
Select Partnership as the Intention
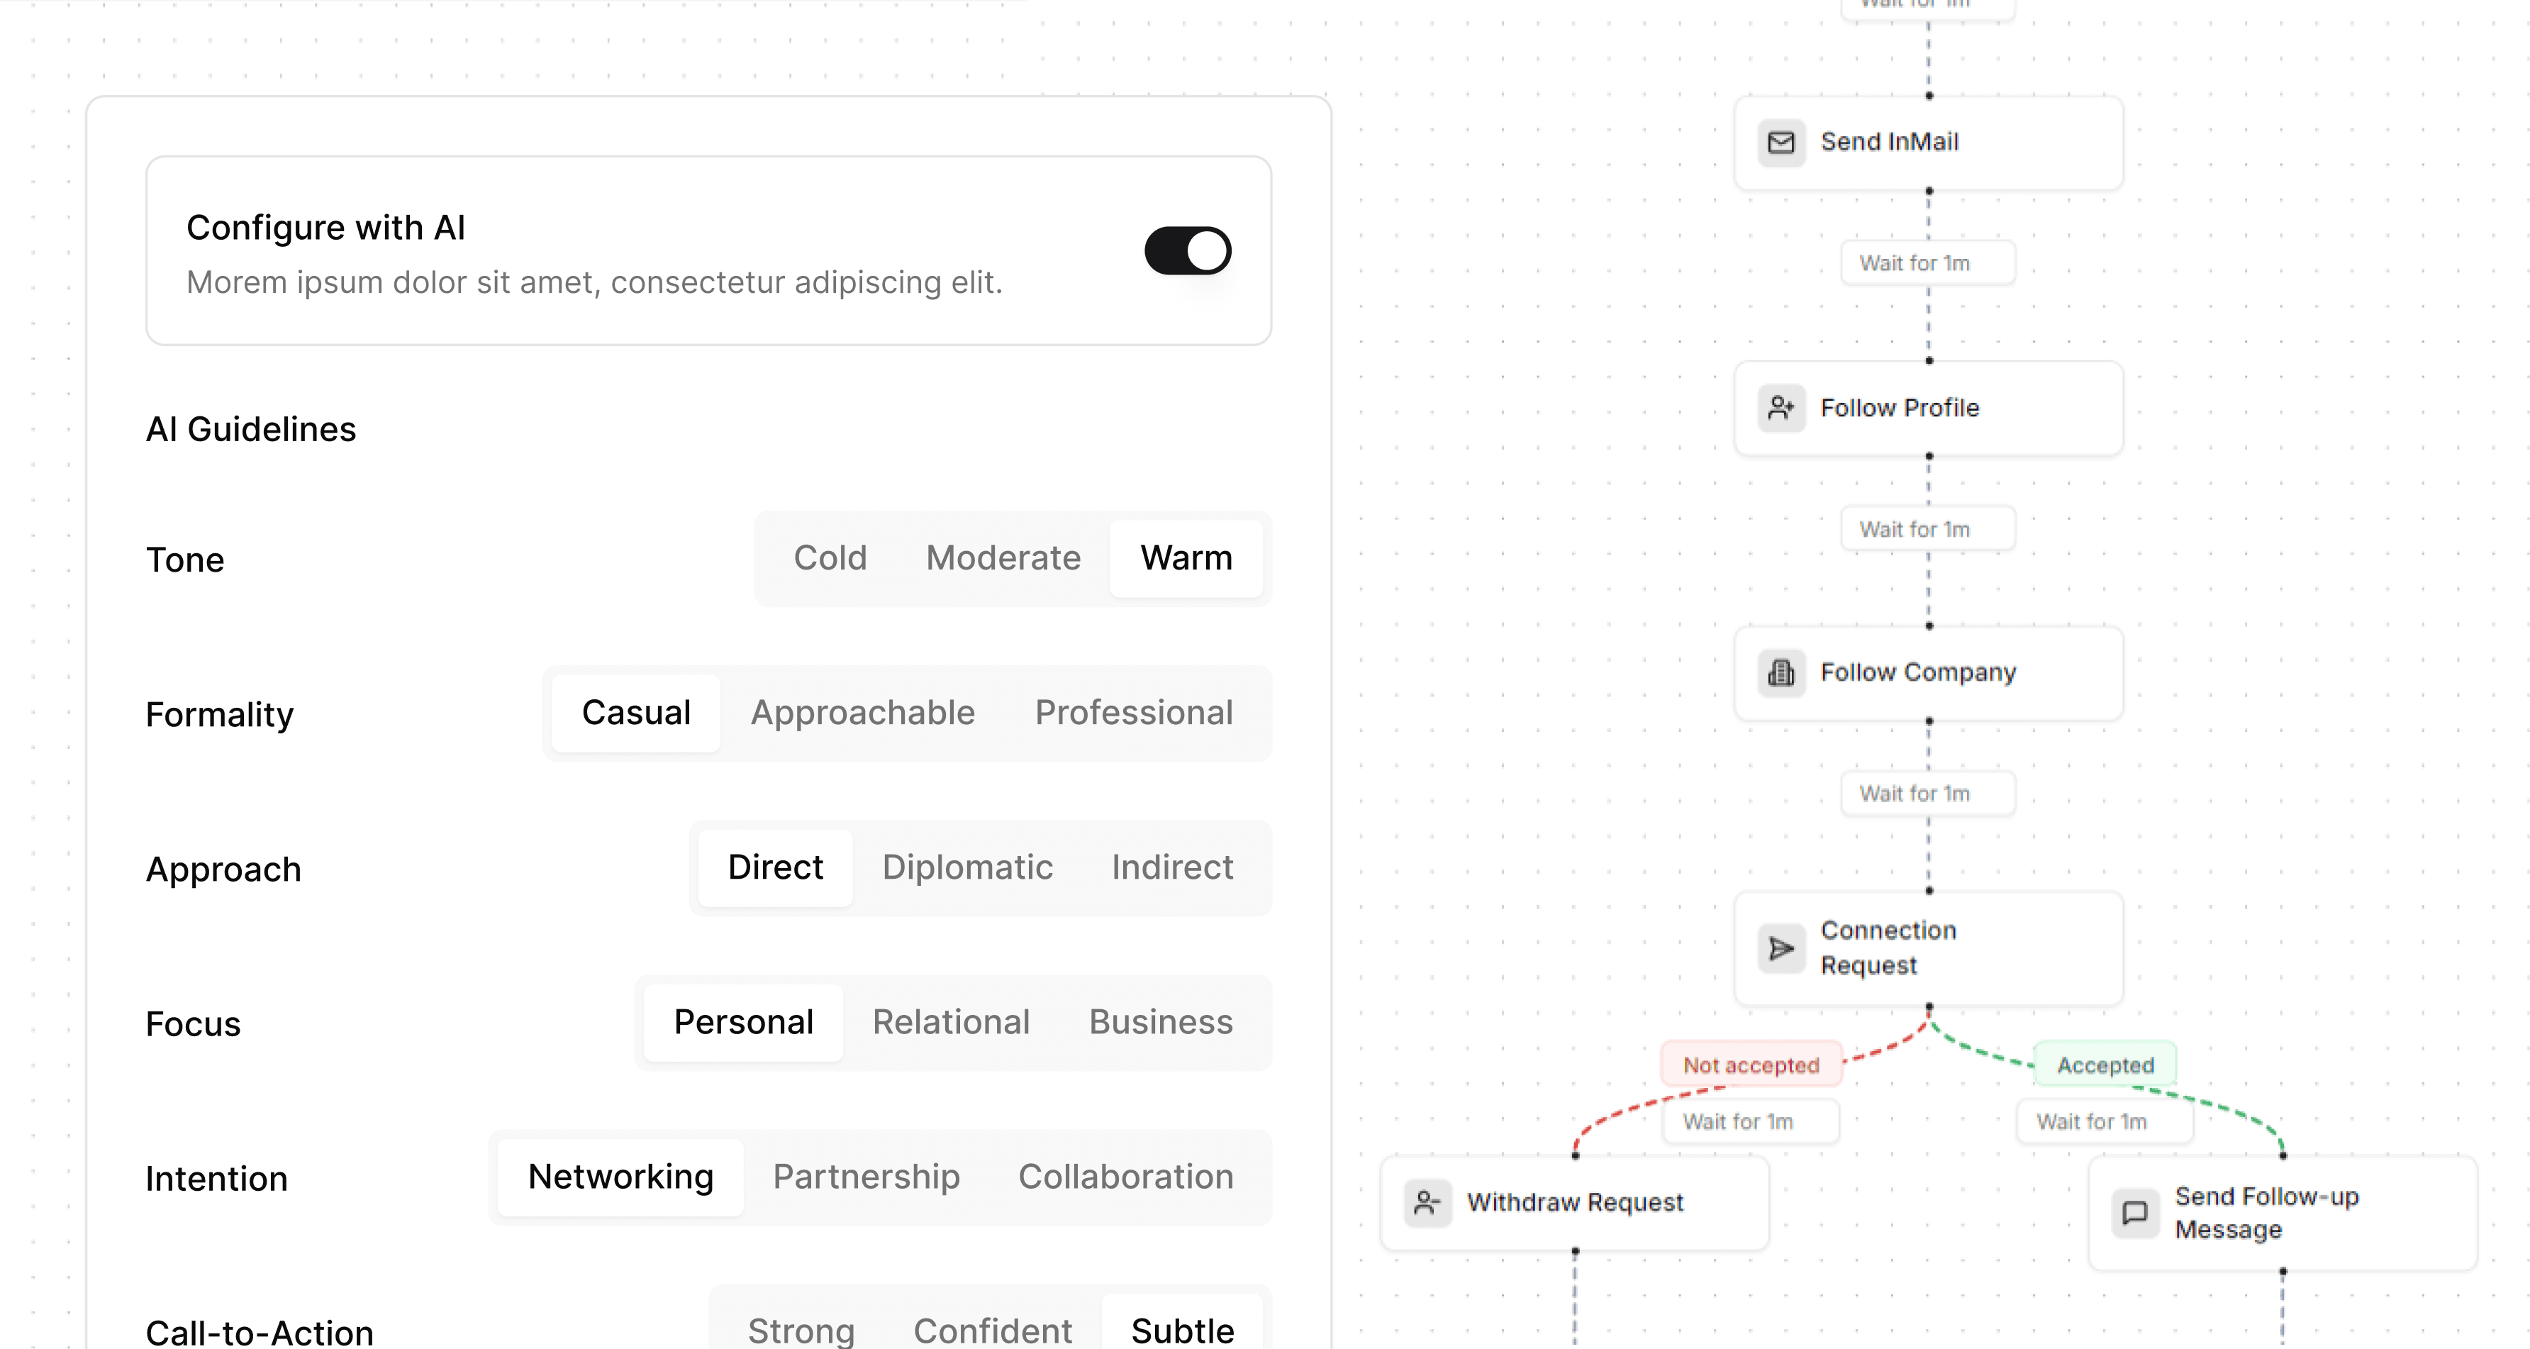tap(866, 1177)
